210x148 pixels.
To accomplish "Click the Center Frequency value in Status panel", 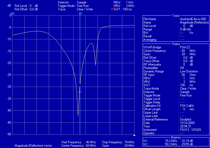I will tap(186, 51).
